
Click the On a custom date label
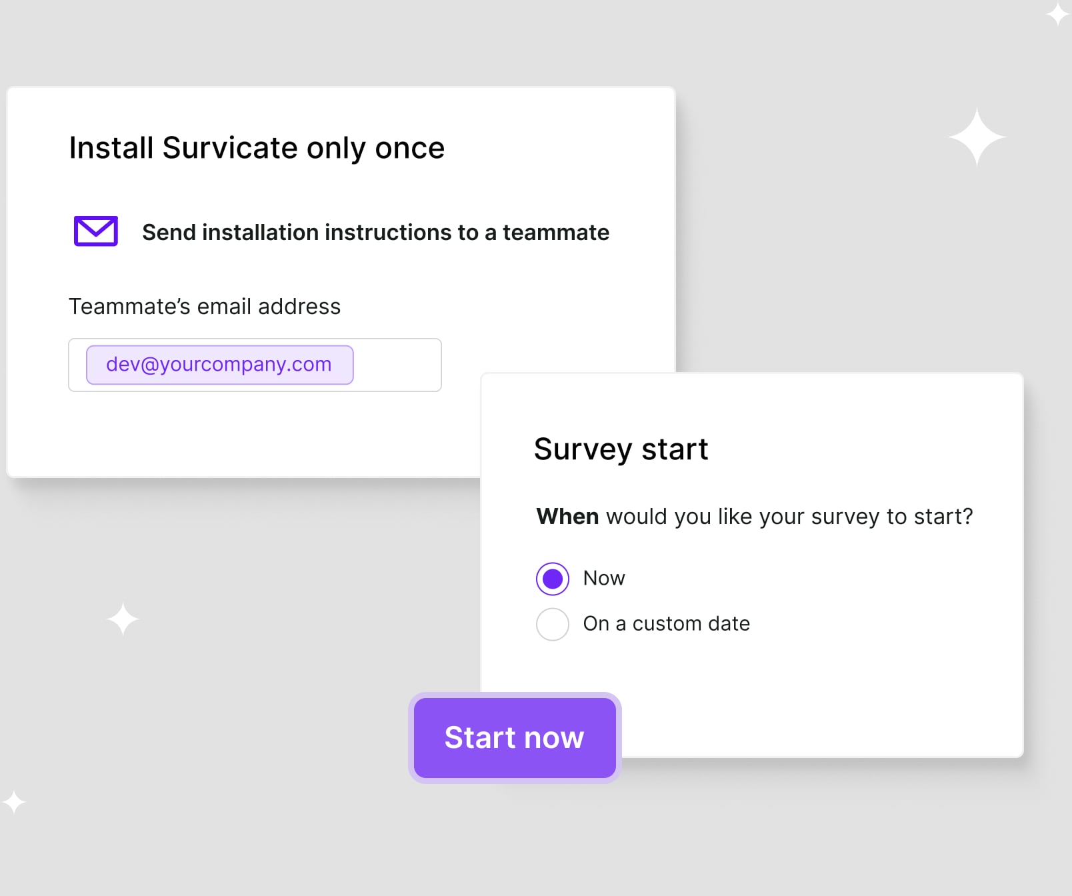coord(667,623)
